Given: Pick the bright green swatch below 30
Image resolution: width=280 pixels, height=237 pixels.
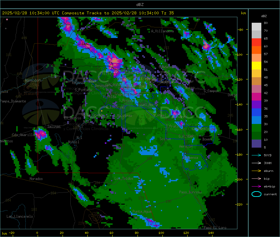Looking at the screenshot, I should [x=256, y=128].
